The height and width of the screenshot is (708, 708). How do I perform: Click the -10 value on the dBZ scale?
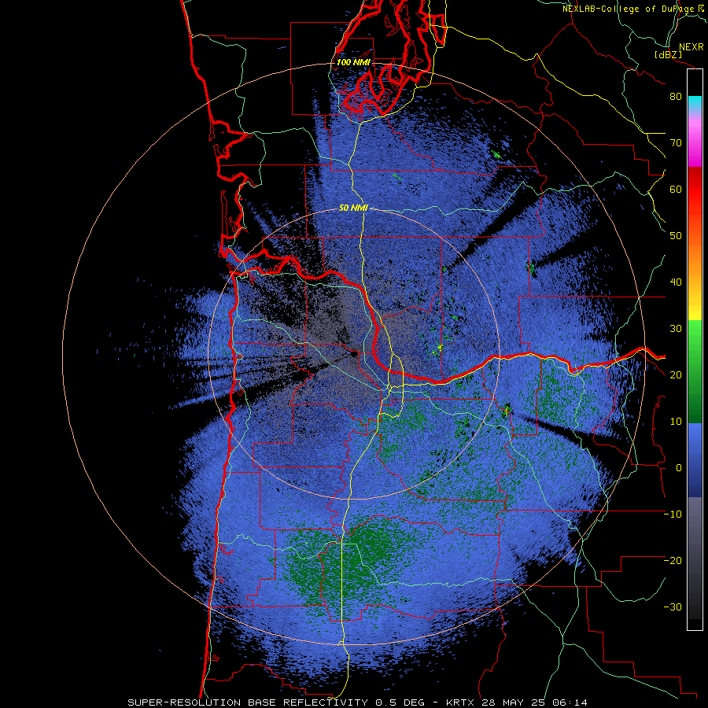point(673,514)
